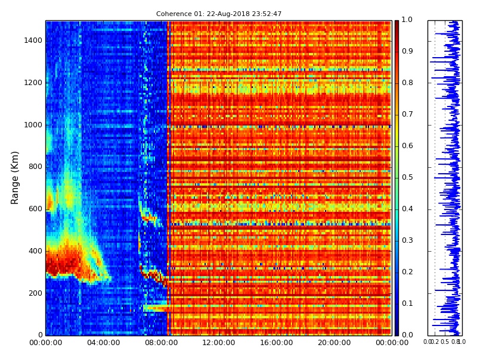This screenshot has height=357, width=477.
Task: Click the 400 tick label on the range axis
Action: 35,251
